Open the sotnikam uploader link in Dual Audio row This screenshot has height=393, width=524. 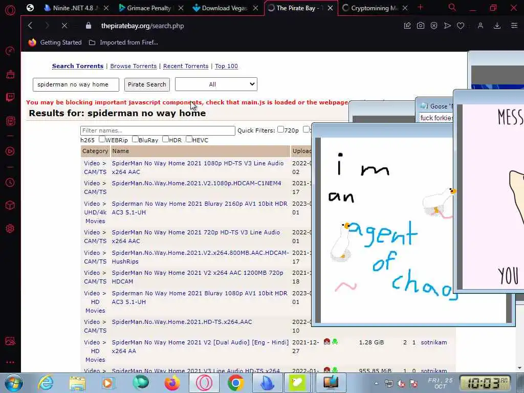coord(434,342)
